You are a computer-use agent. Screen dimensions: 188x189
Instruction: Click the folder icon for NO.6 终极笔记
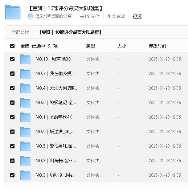(x=25, y=103)
